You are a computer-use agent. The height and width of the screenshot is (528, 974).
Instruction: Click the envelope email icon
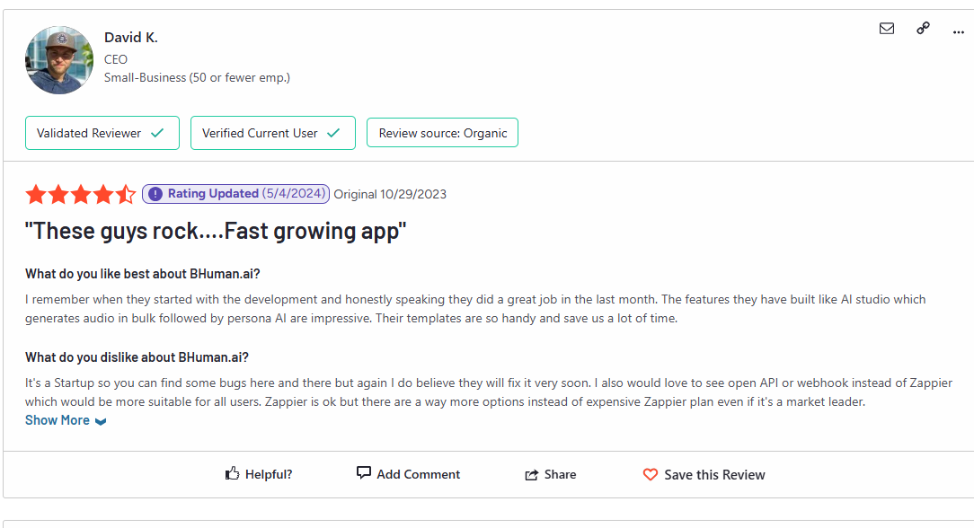click(887, 29)
